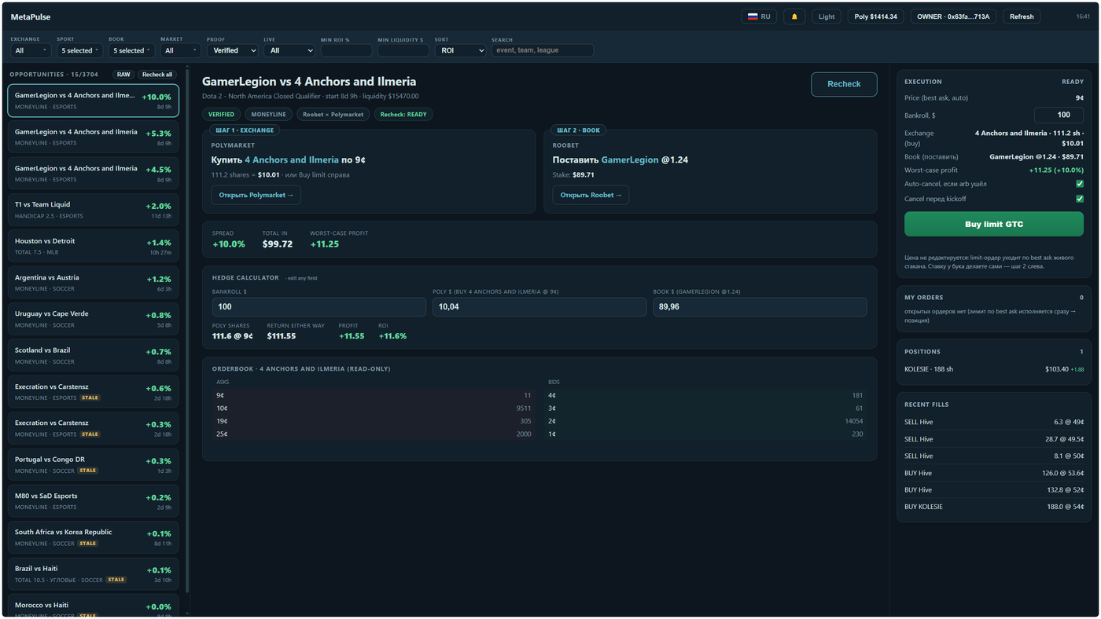Toggle the Light theme button
1101x619 pixels.
[827, 16]
